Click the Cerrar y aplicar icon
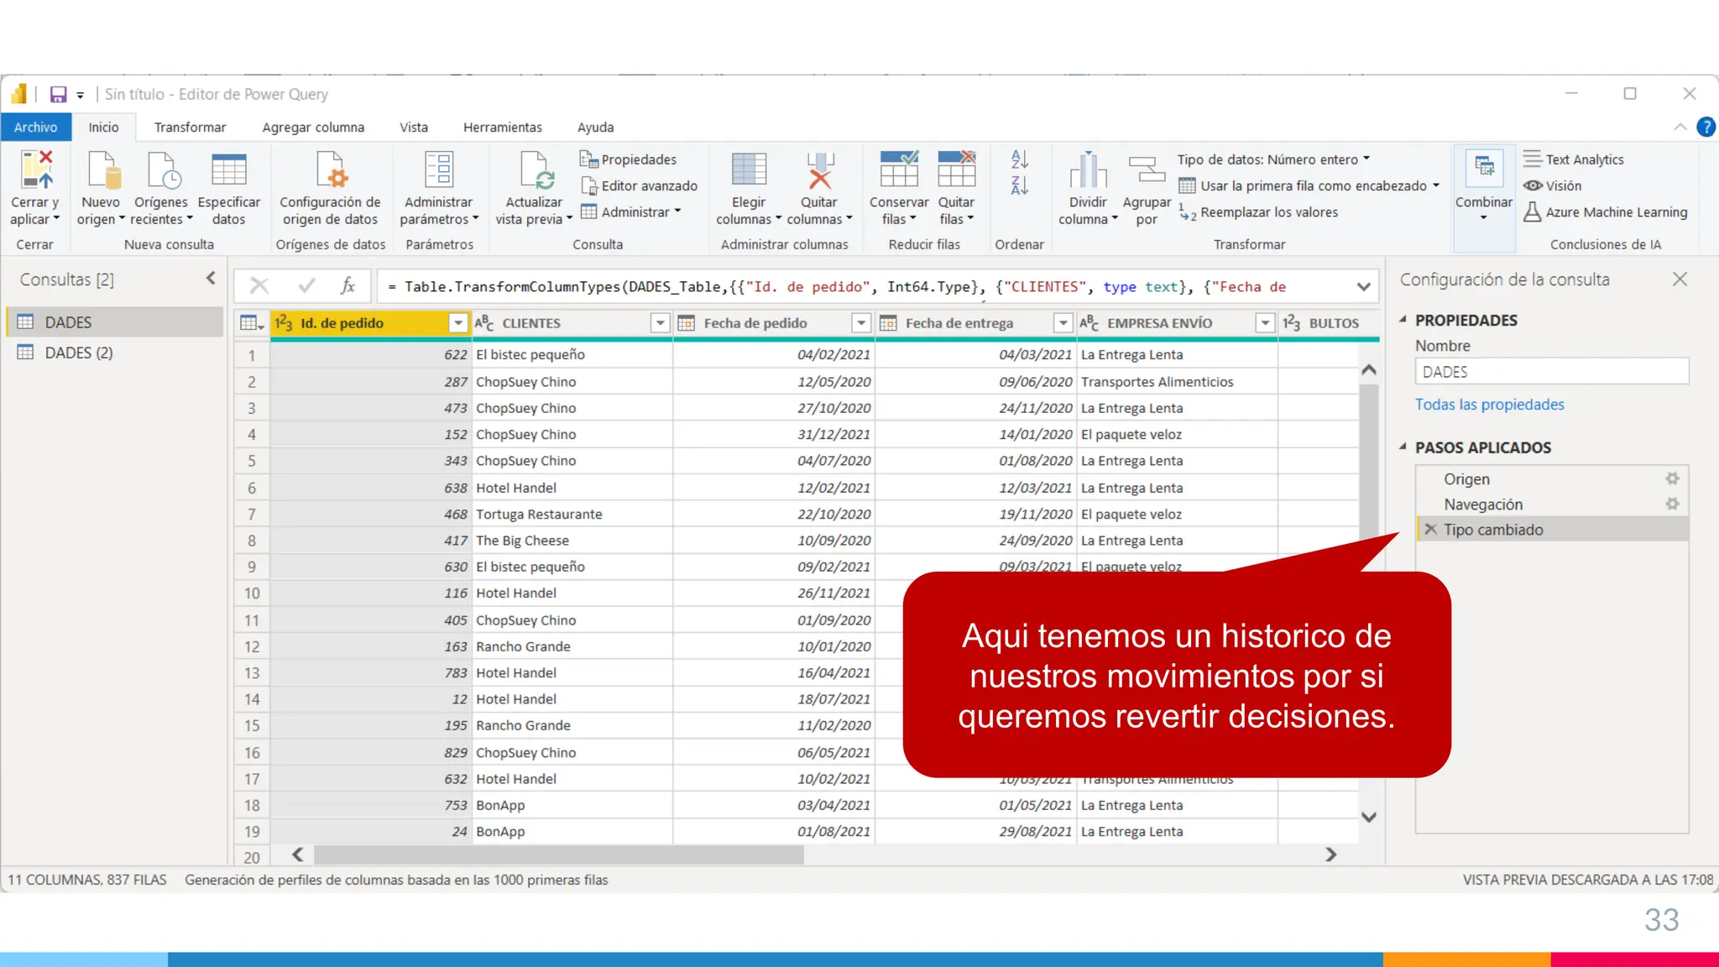The width and height of the screenshot is (1719, 967). pos(35,170)
